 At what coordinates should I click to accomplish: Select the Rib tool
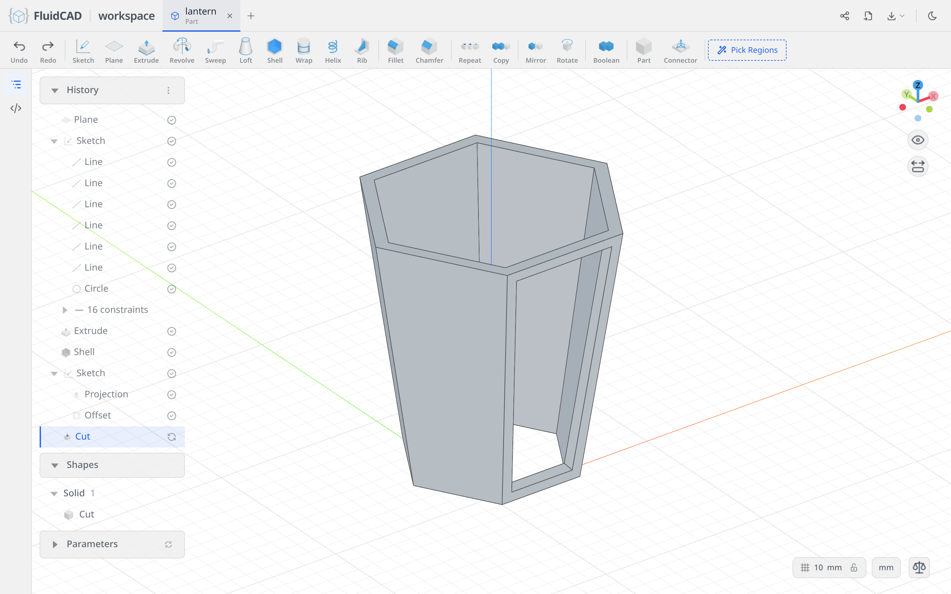tap(362, 51)
